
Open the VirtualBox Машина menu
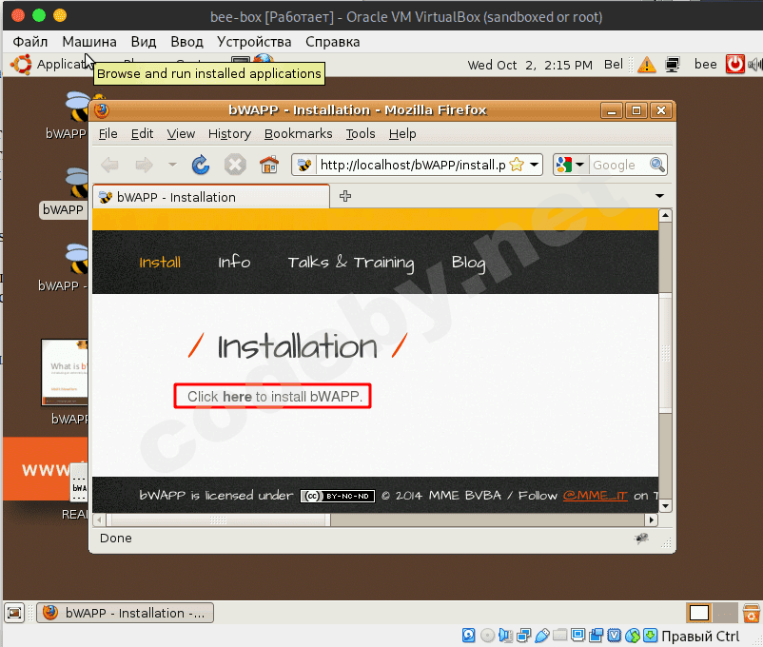point(89,41)
